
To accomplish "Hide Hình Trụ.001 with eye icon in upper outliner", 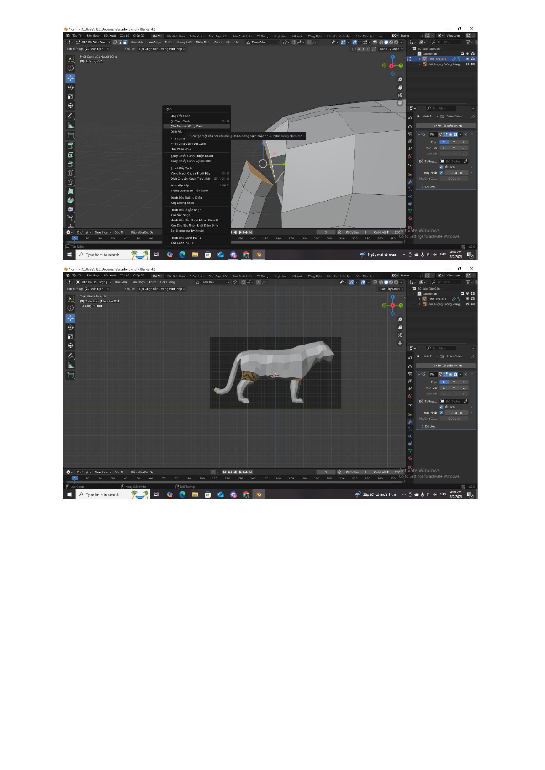I will pos(467,59).
